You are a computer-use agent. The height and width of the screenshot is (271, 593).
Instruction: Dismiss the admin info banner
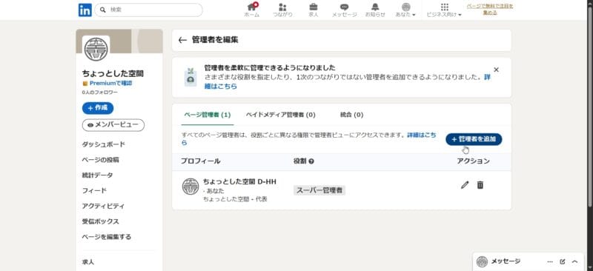tap(496, 70)
